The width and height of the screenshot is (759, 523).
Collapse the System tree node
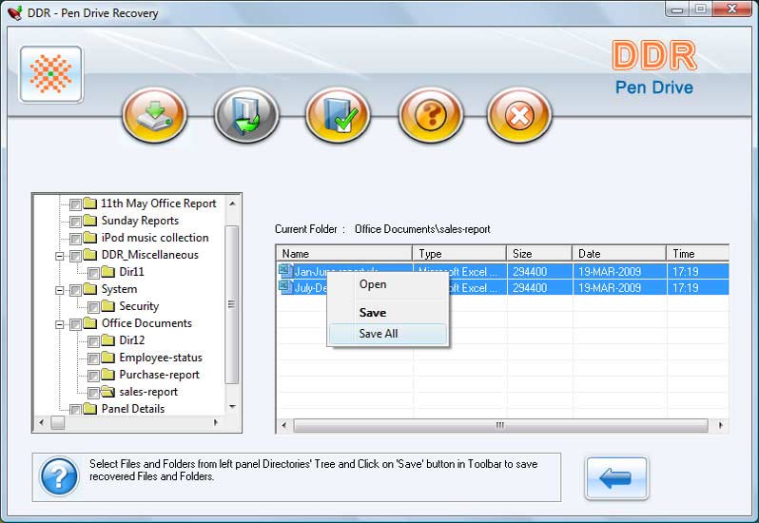60,290
